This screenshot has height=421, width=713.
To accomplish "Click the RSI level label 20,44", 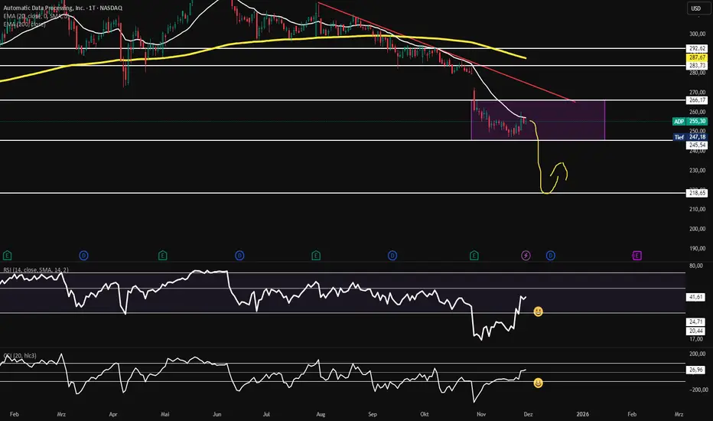I will coord(696,331).
